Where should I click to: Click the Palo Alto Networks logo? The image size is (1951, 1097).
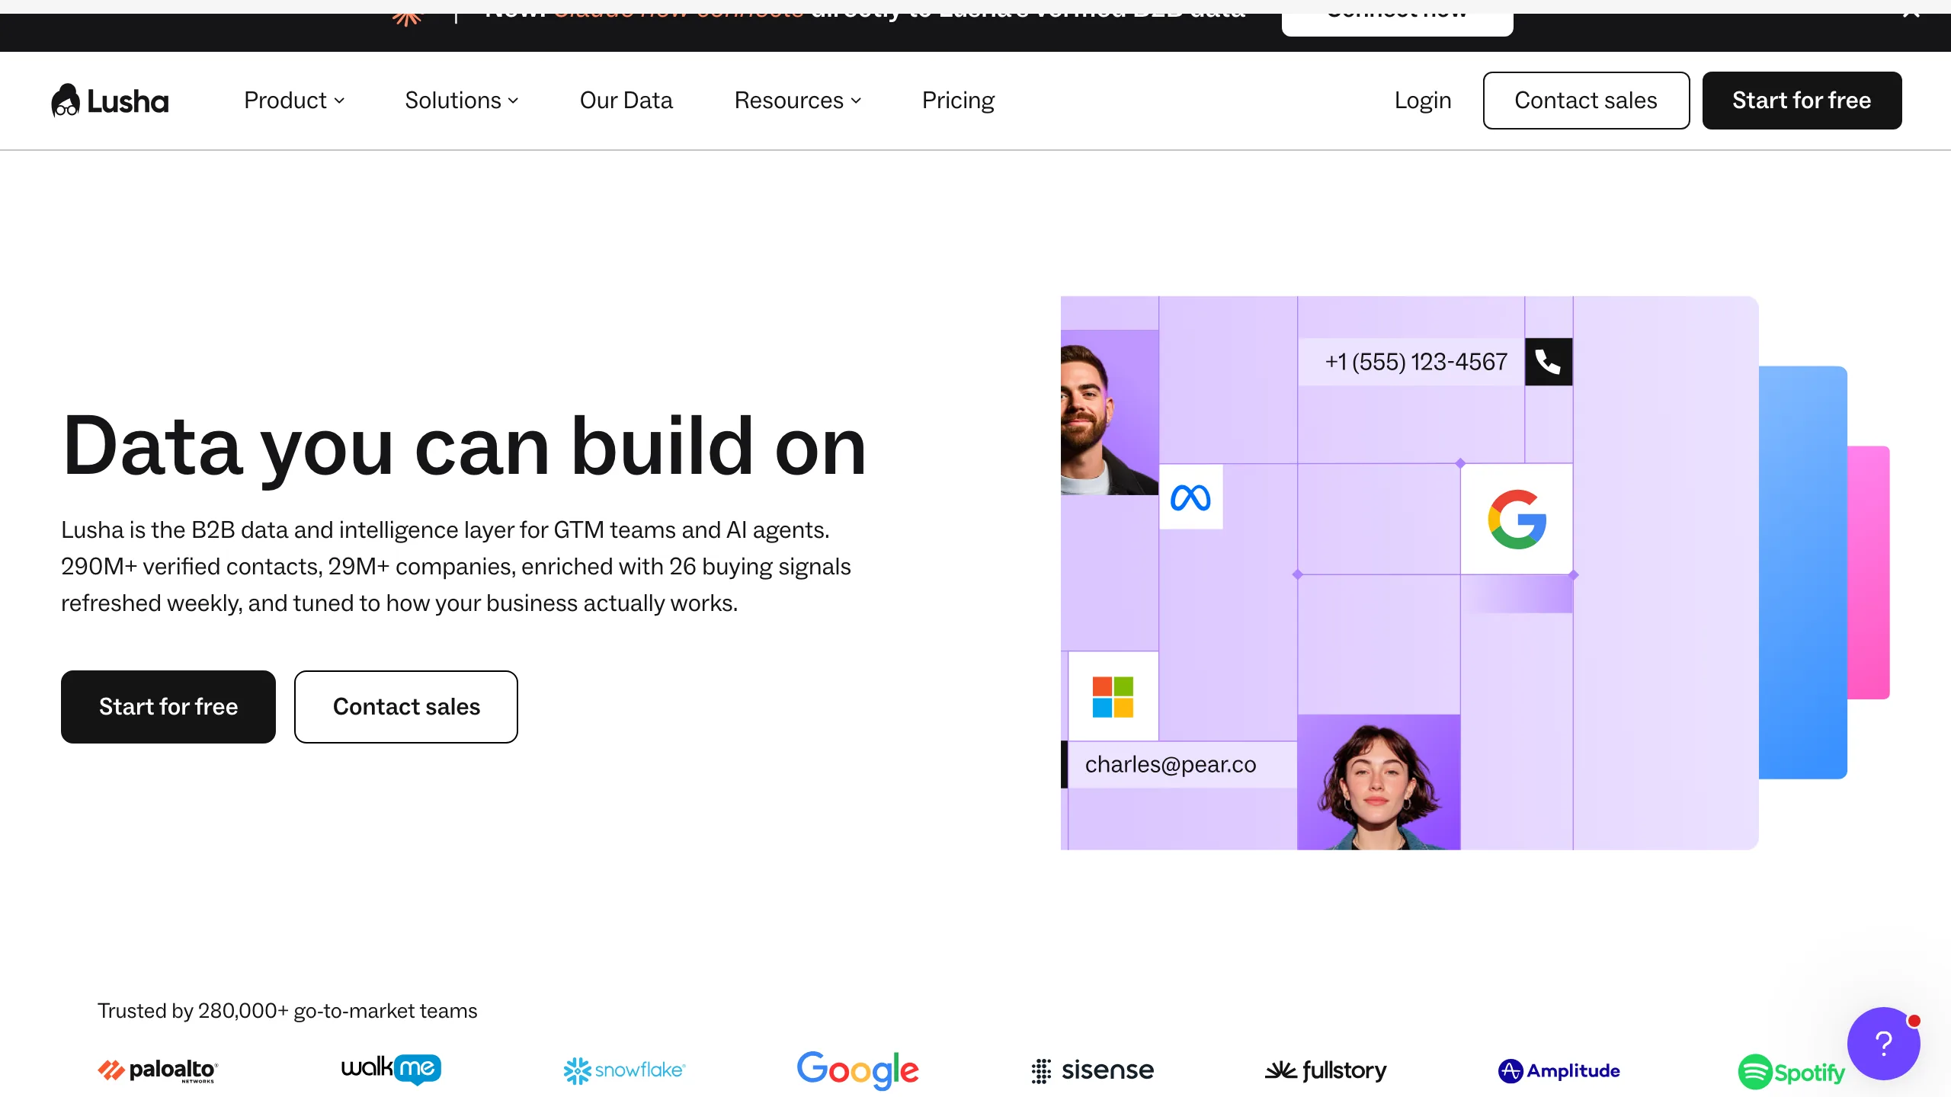click(x=158, y=1070)
